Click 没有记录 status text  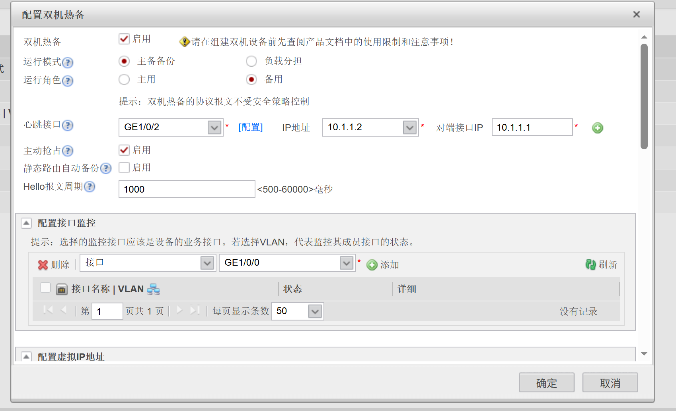[579, 312]
